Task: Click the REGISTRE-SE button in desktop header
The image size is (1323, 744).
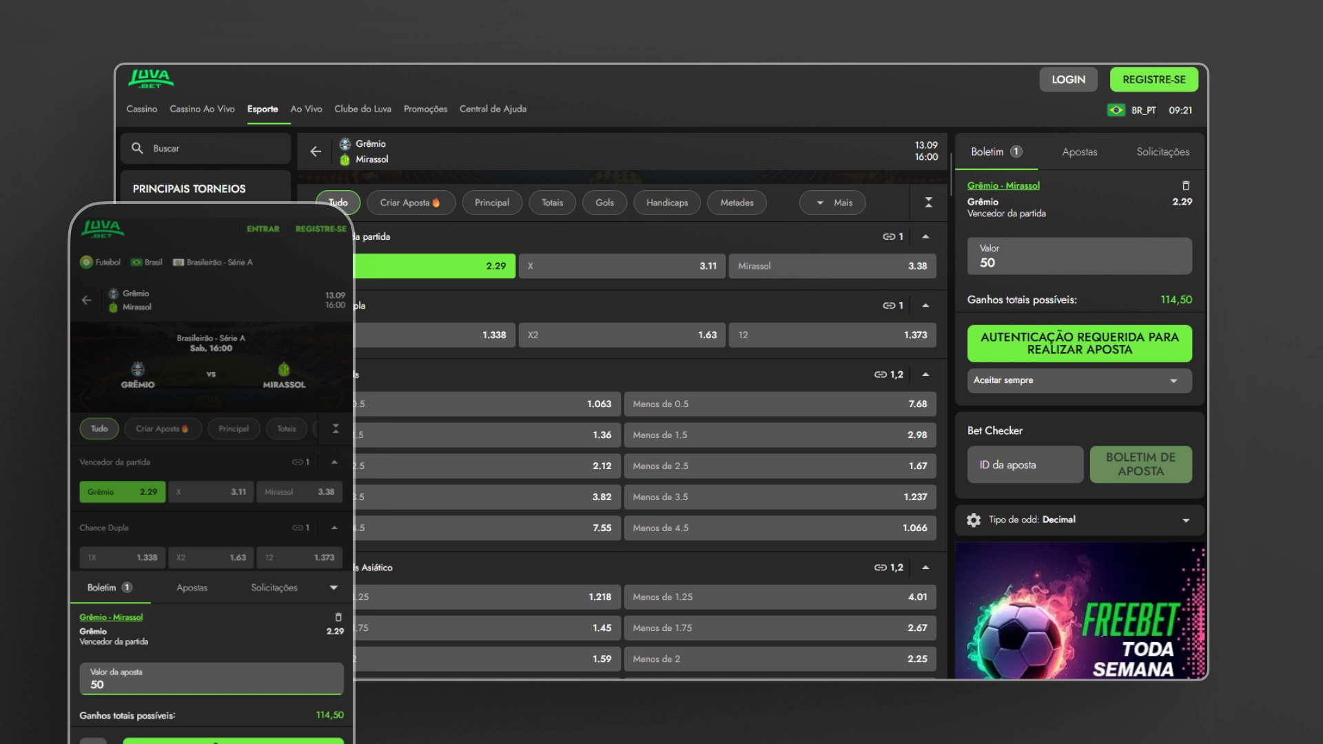Action: (x=1153, y=80)
